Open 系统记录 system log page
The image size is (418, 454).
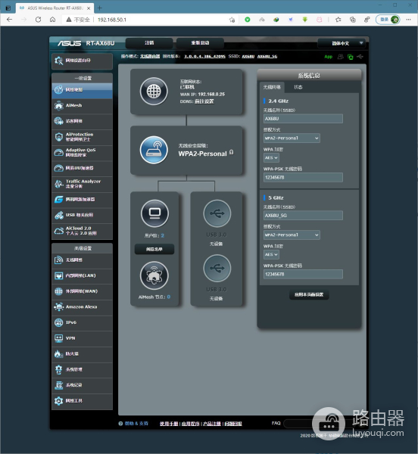[82, 385]
